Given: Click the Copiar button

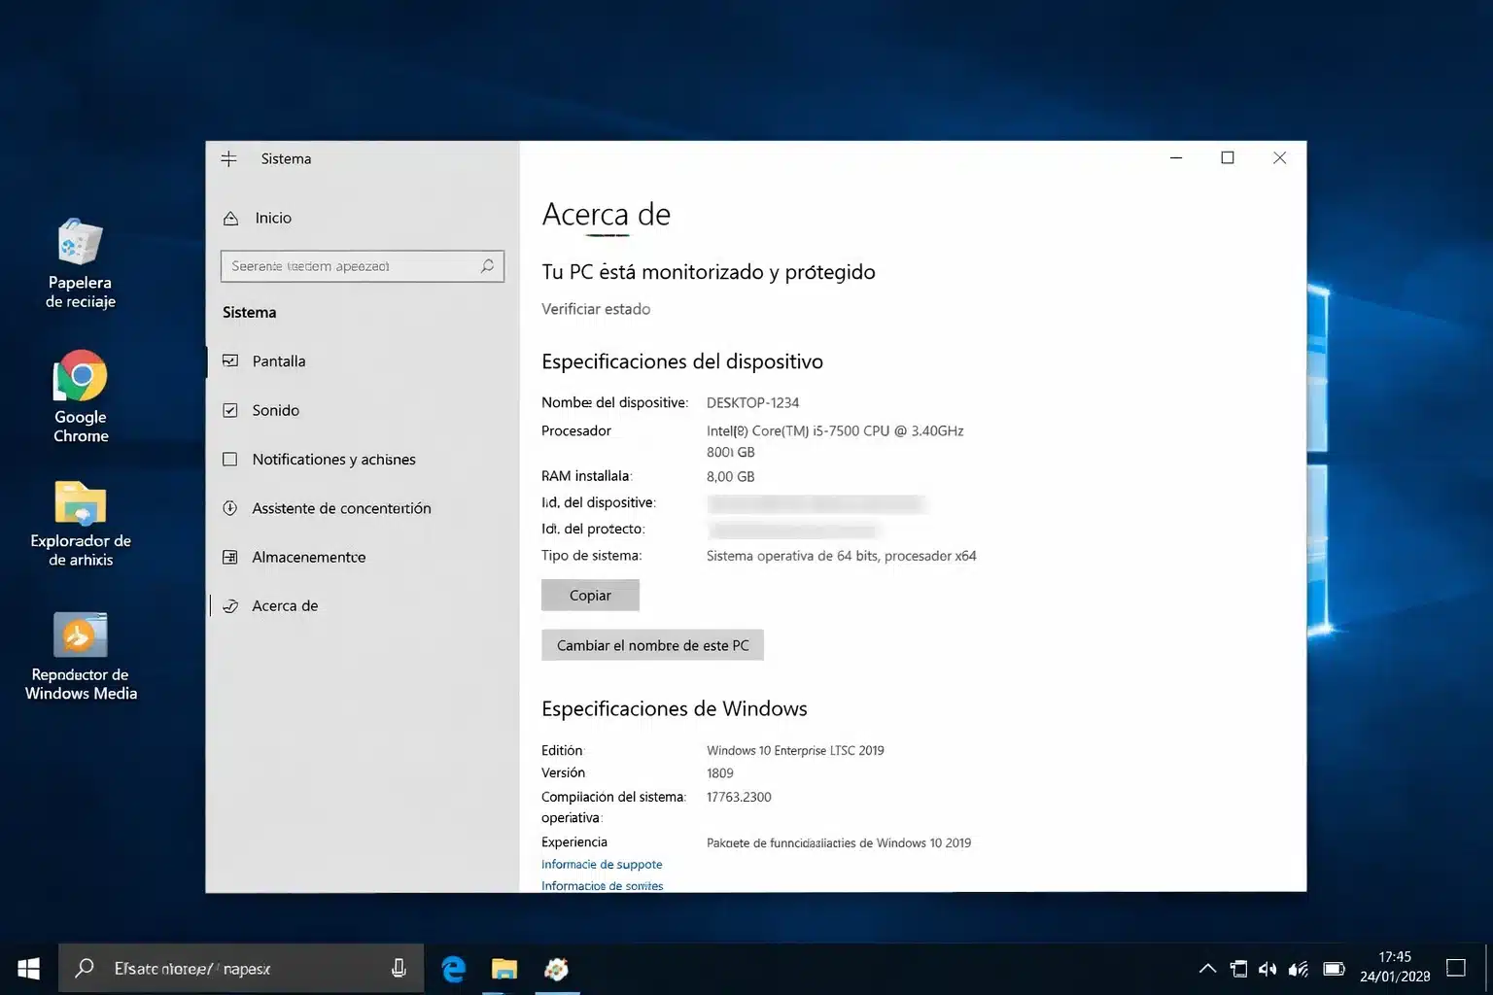Looking at the screenshot, I should (589, 595).
